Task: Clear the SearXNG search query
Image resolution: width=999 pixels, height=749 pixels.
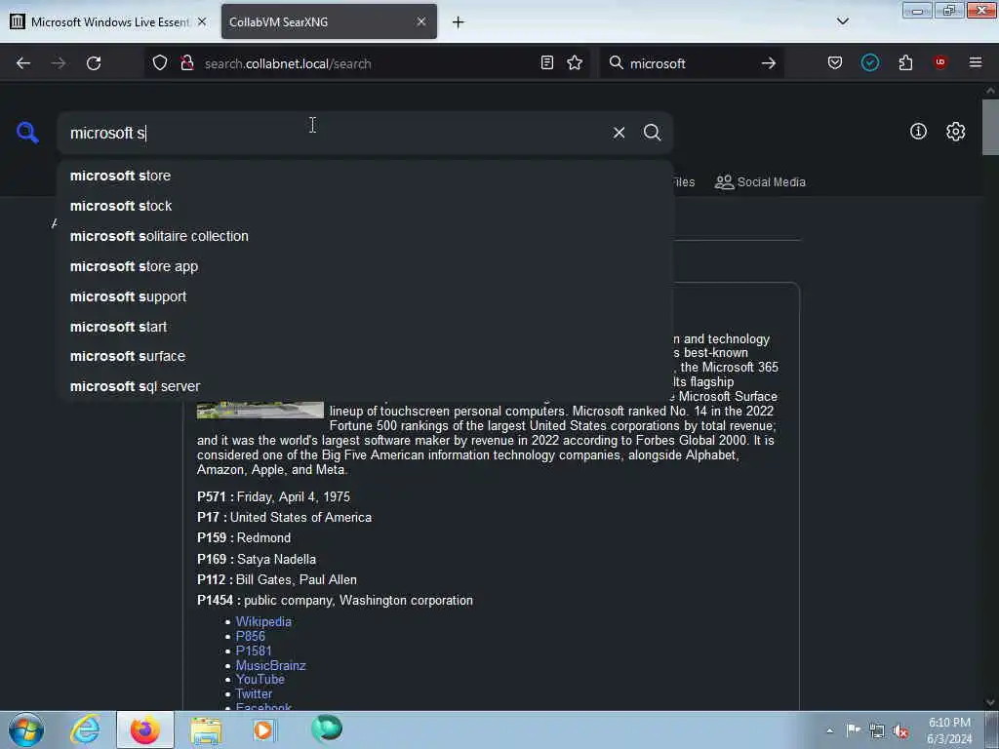Action: tap(619, 133)
